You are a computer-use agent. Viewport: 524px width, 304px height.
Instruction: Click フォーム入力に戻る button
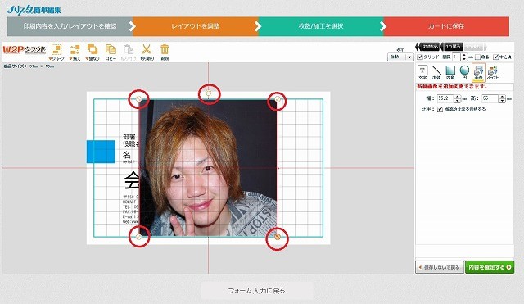256,291
